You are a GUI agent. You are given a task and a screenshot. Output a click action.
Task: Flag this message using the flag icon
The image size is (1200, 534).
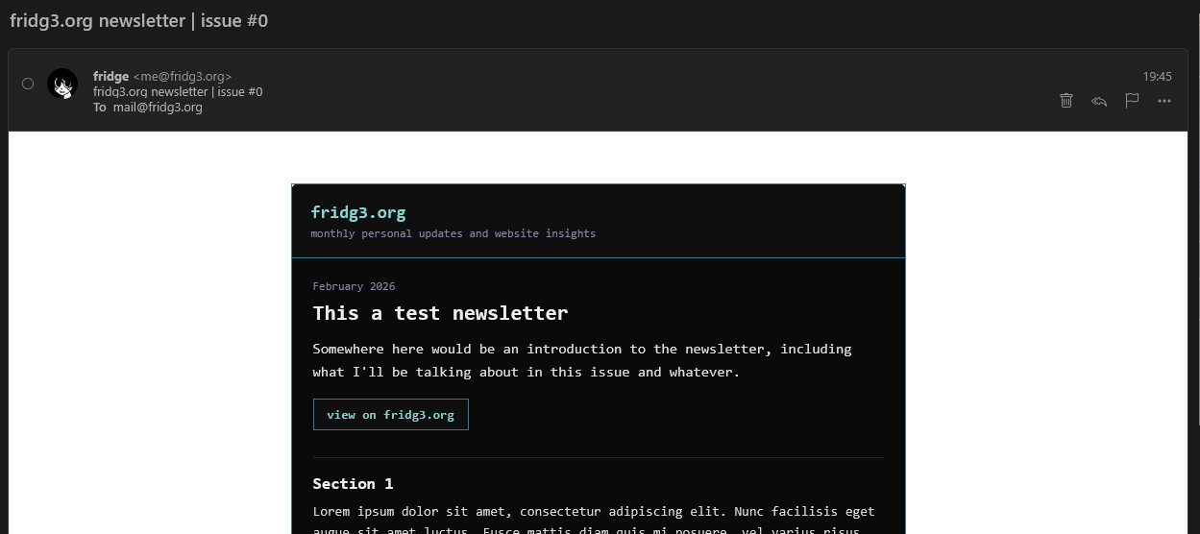[1132, 100]
